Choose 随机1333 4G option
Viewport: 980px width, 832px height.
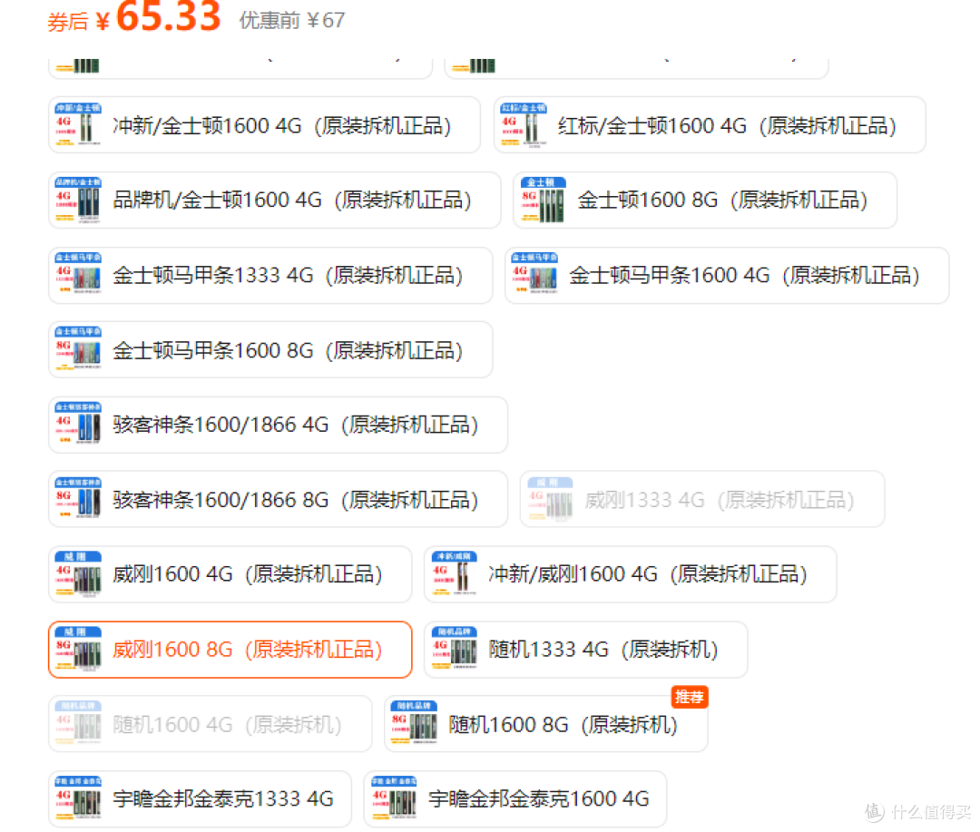click(x=585, y=650)
